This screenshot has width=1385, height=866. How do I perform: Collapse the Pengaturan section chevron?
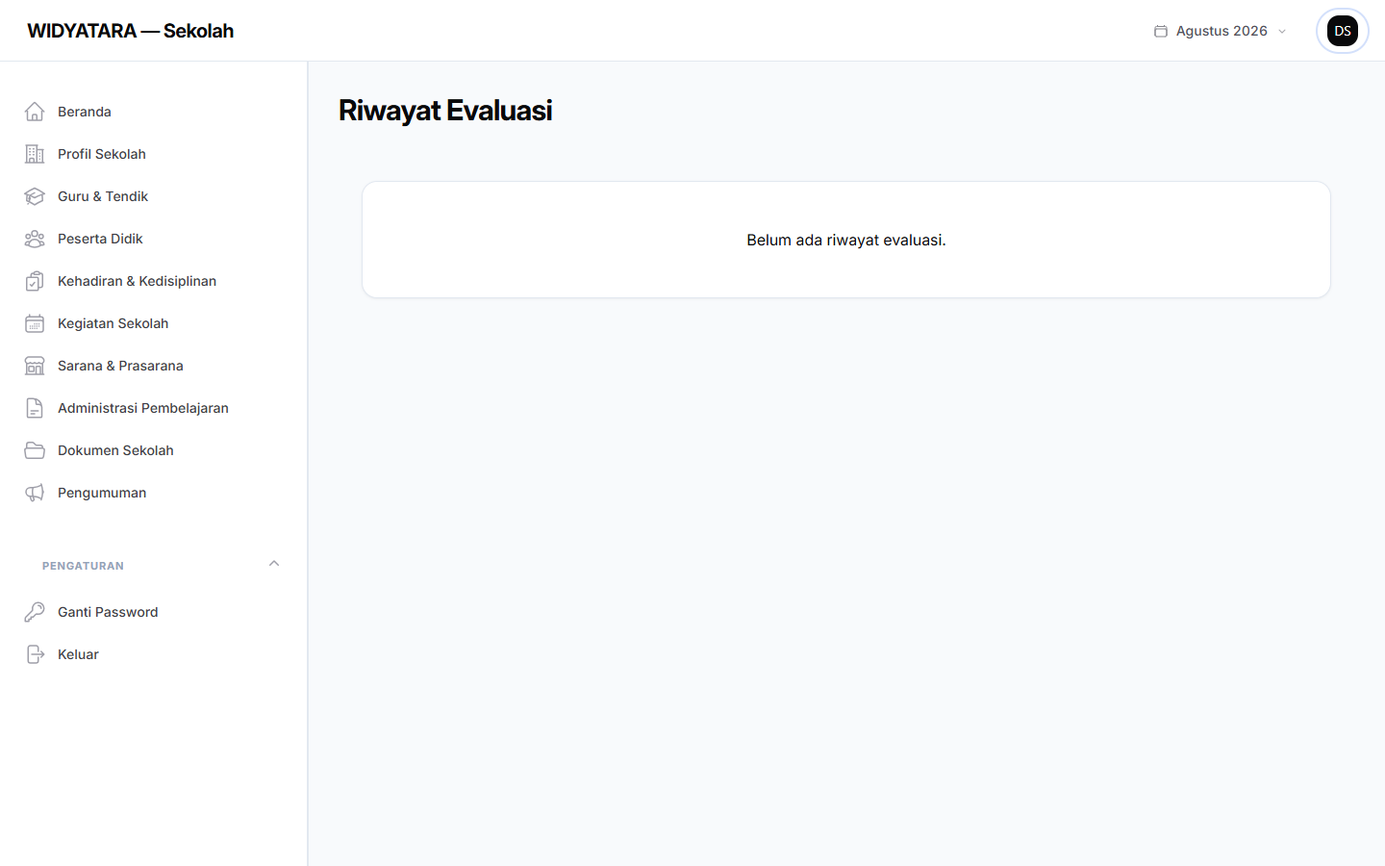coord(274,564)
